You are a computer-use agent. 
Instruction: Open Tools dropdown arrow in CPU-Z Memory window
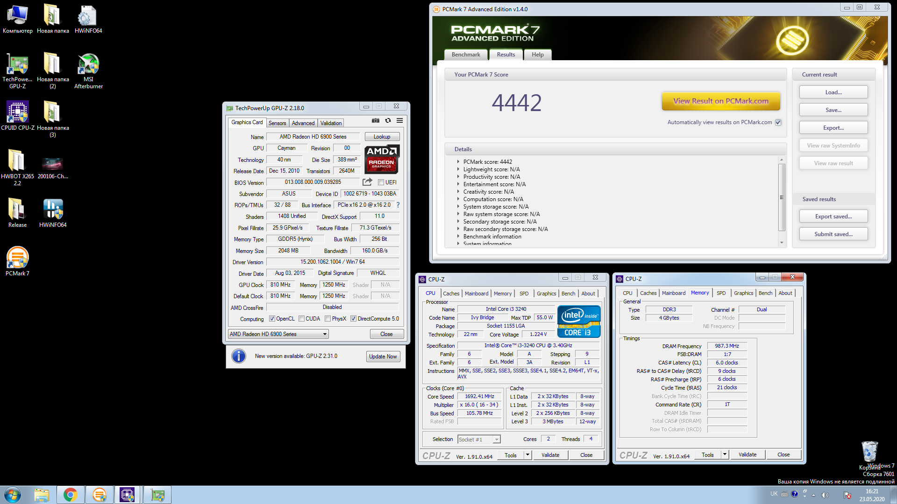pyautogui.click(x=725, y=455)
